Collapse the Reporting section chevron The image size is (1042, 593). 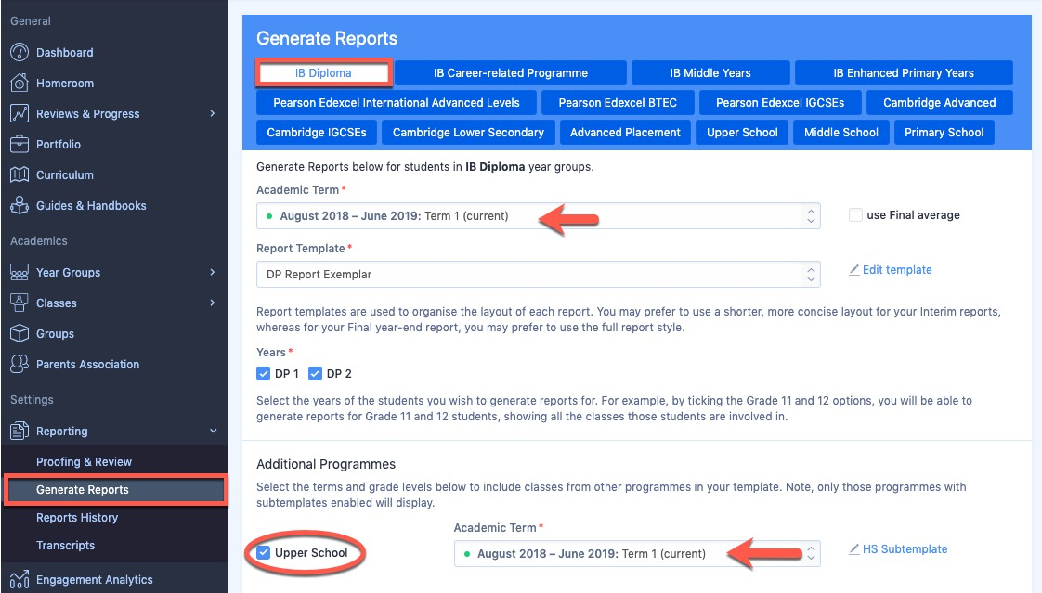click(213, 431)
